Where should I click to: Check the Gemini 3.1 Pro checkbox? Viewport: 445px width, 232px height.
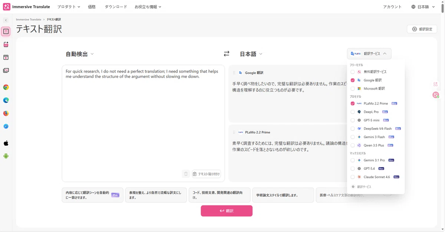point(353,160)
